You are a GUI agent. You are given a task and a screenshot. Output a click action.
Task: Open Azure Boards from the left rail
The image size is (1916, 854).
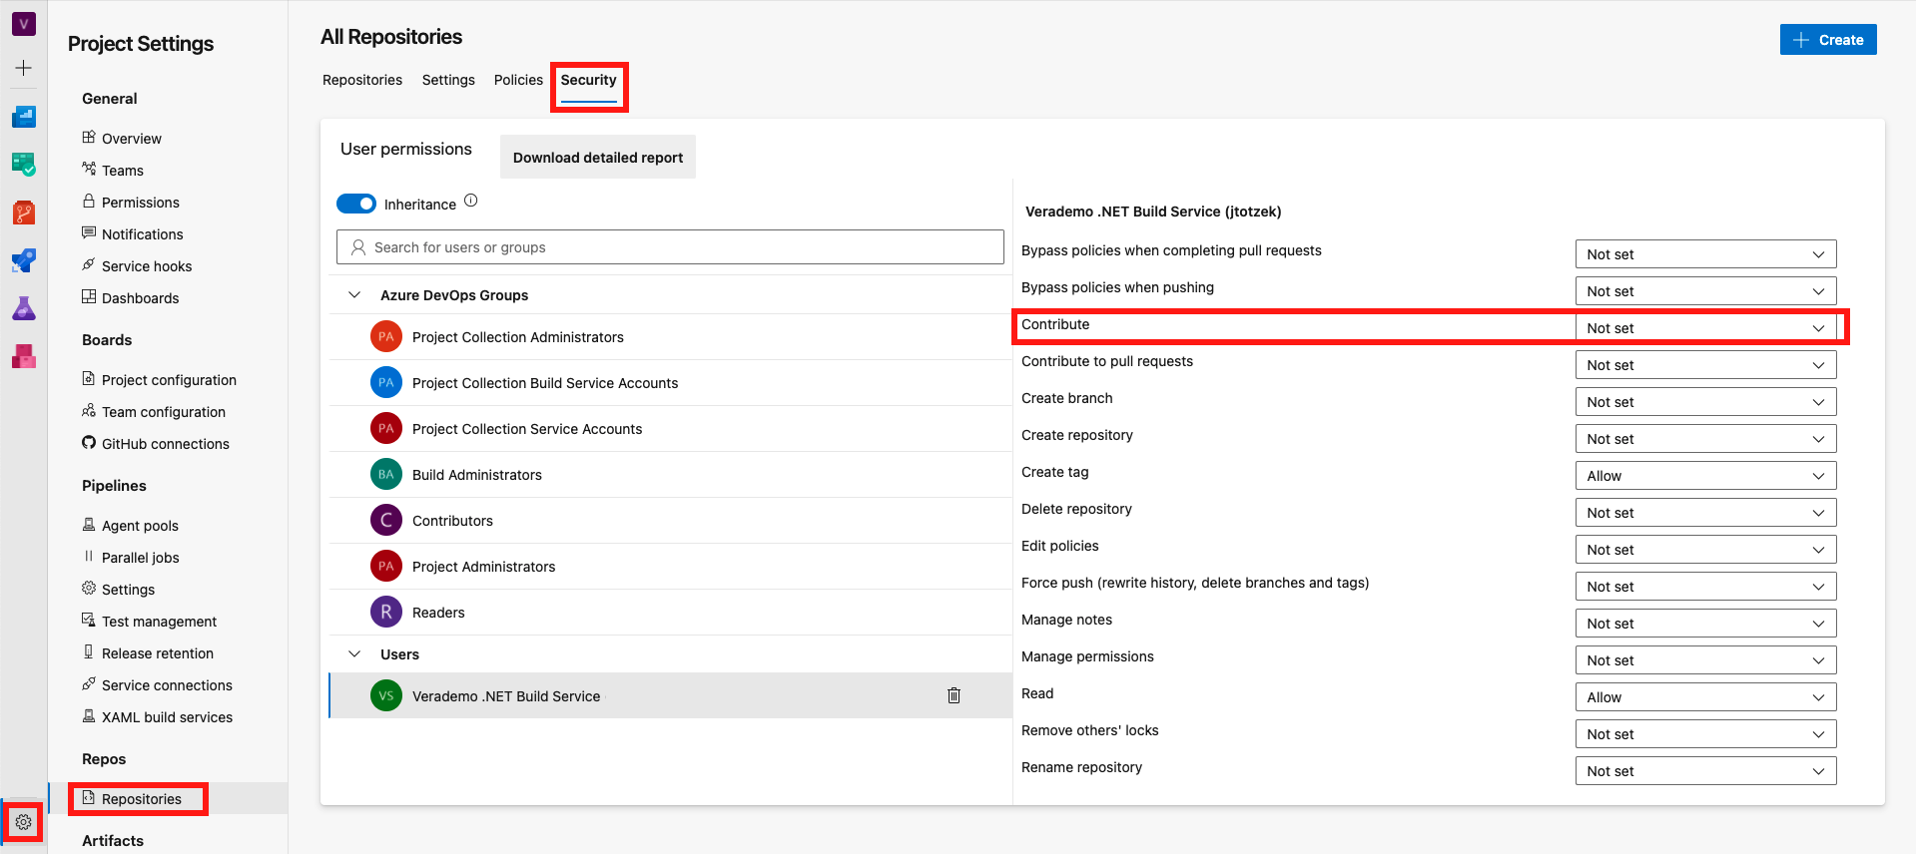point(24,165)
